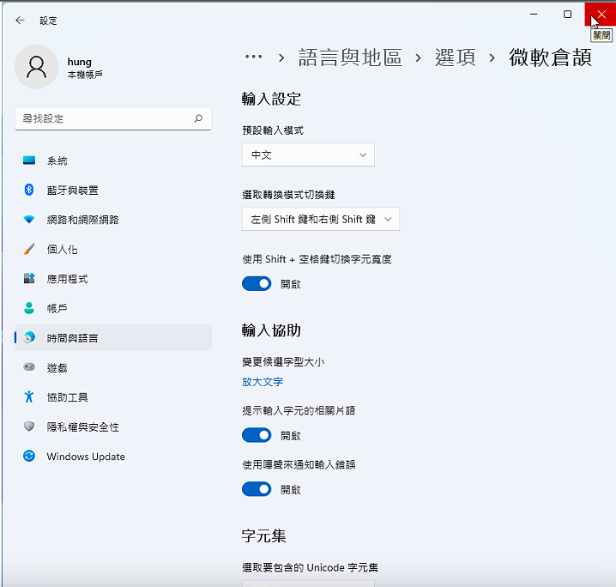Open 遊戲 settings
This screenshot has height=587, width=616.
113,367
